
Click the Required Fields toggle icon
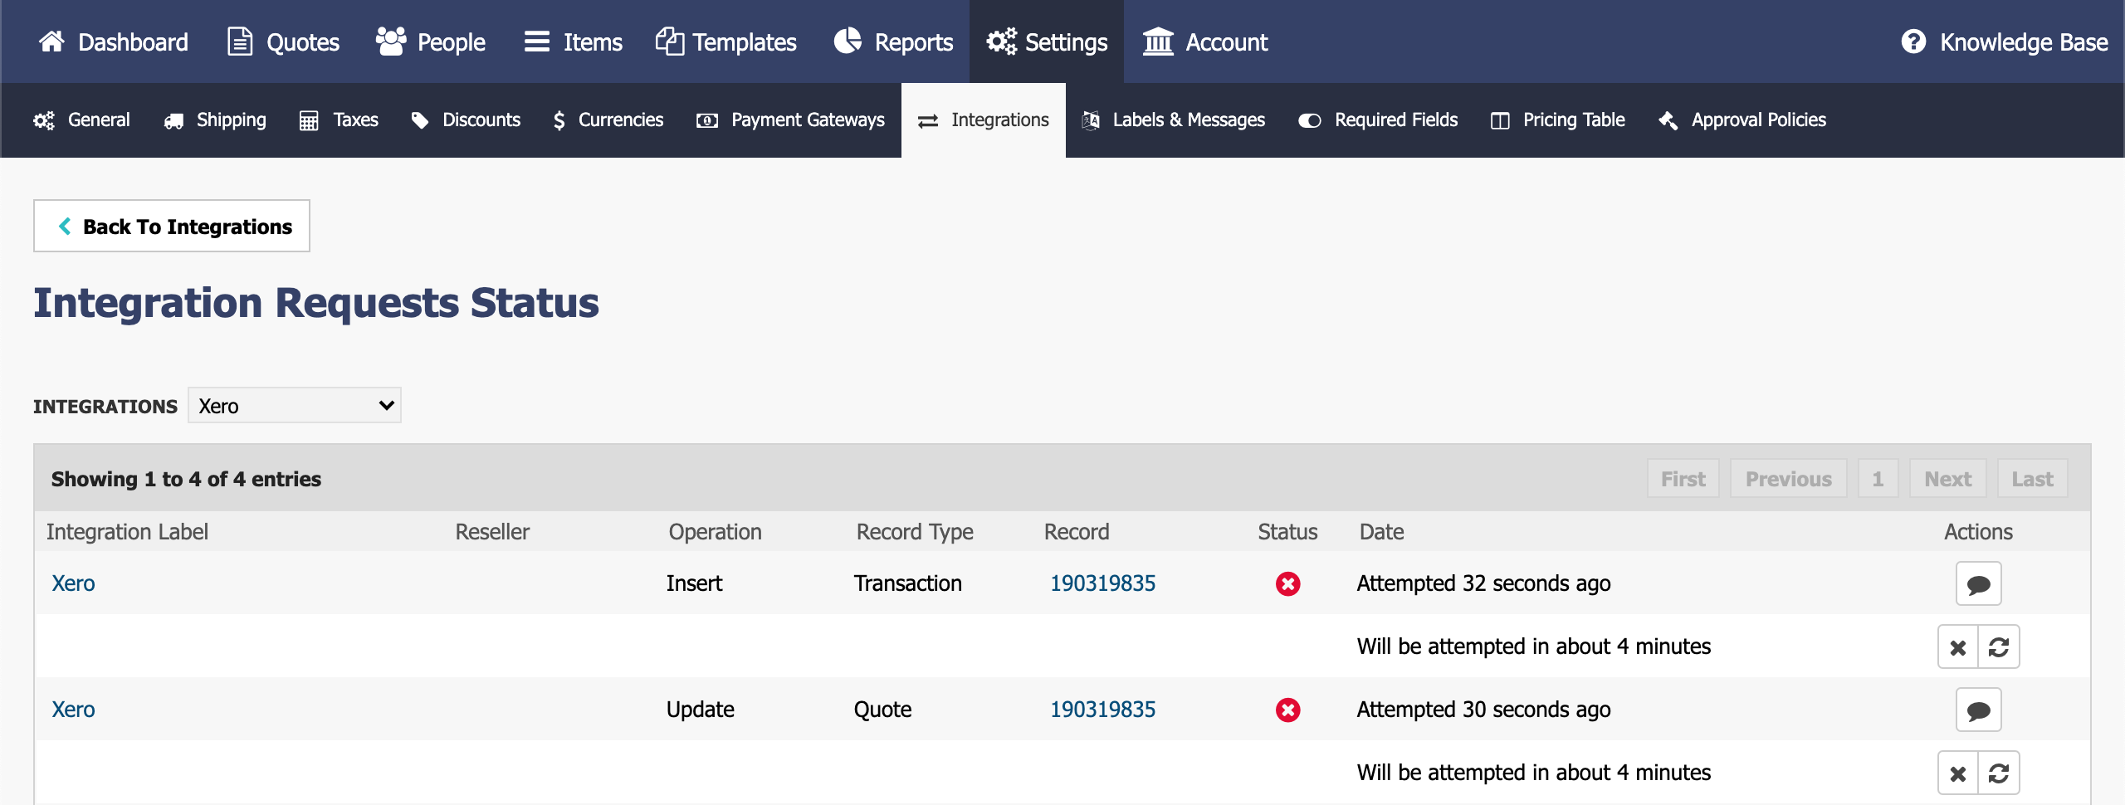(1310, 121)
